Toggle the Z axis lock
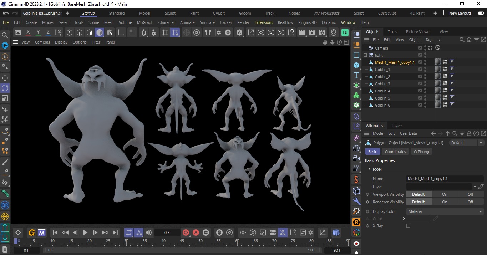This screenshot has height=255, width=487. click(48, 32)
